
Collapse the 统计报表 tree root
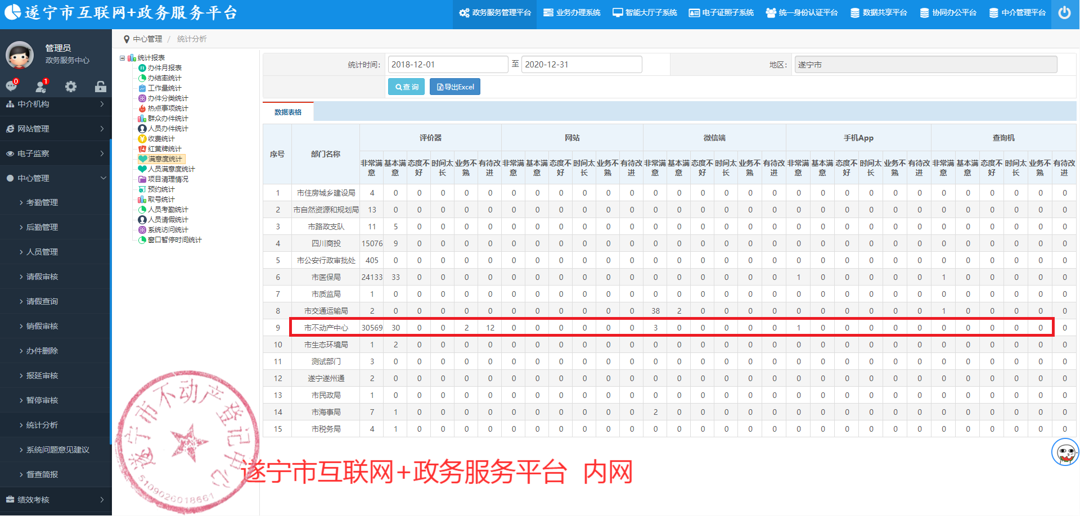tap(123, 58)
